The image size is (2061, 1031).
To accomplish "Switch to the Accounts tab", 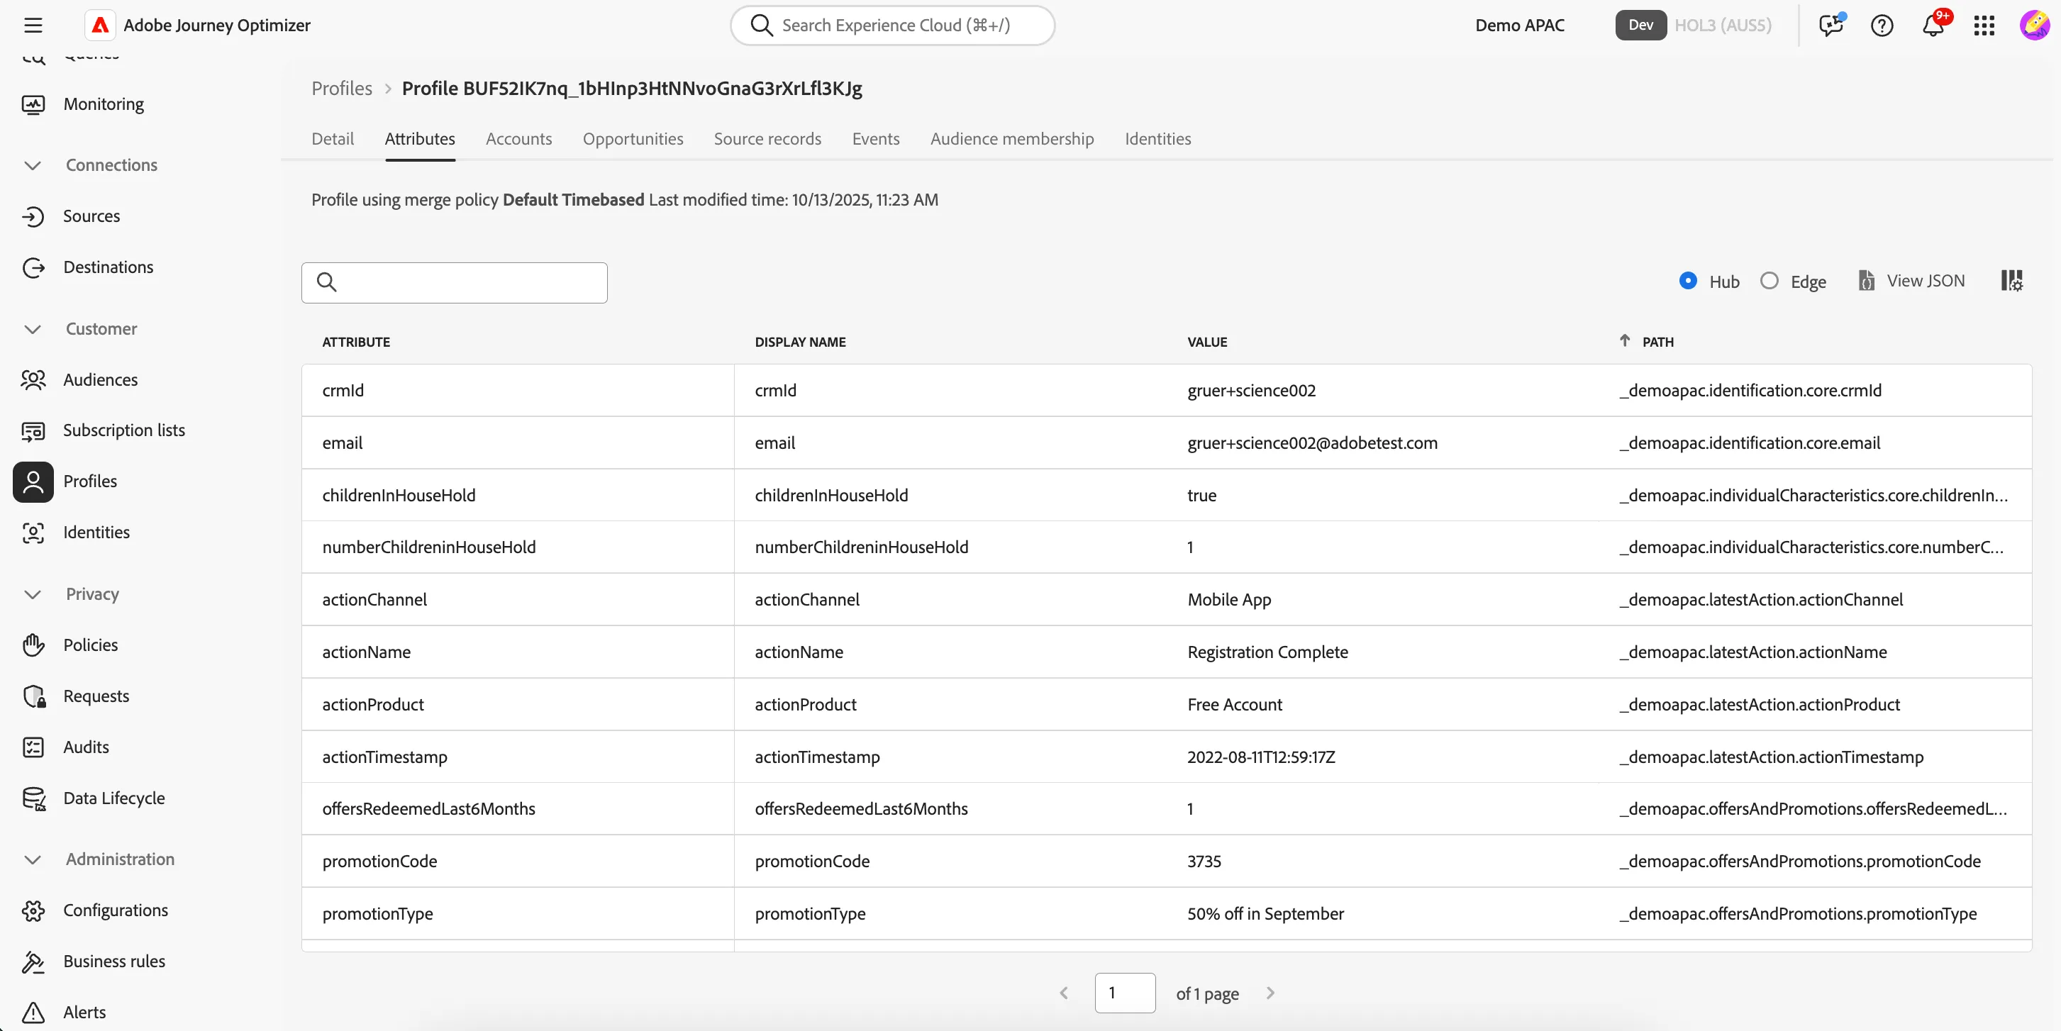I will click(x=518, y=139).
